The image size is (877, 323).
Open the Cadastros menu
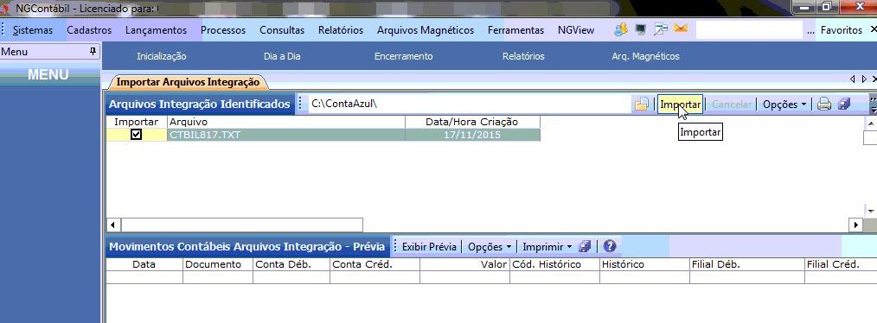89,30
